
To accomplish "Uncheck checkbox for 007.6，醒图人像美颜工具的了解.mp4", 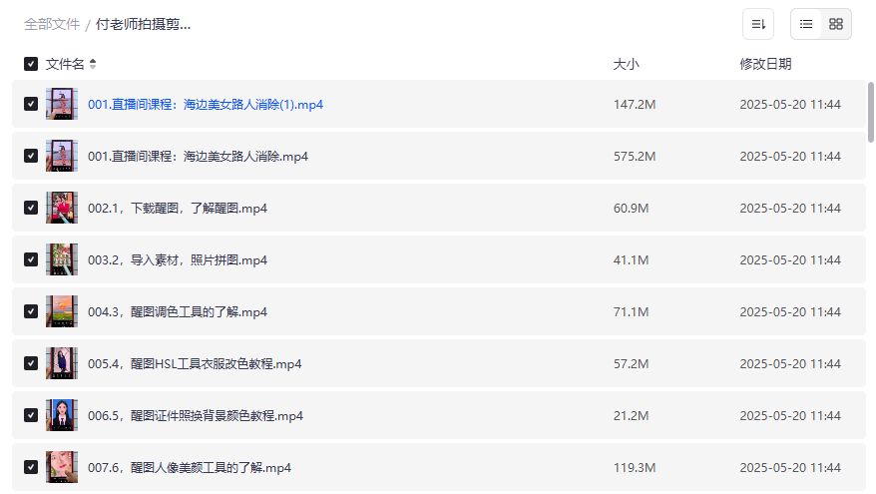I will [31, 467].
